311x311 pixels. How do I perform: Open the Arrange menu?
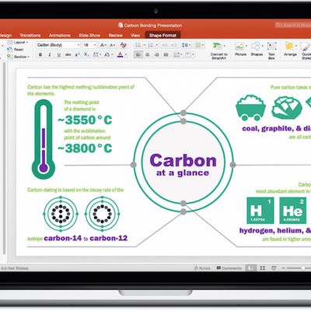point(289,46)
